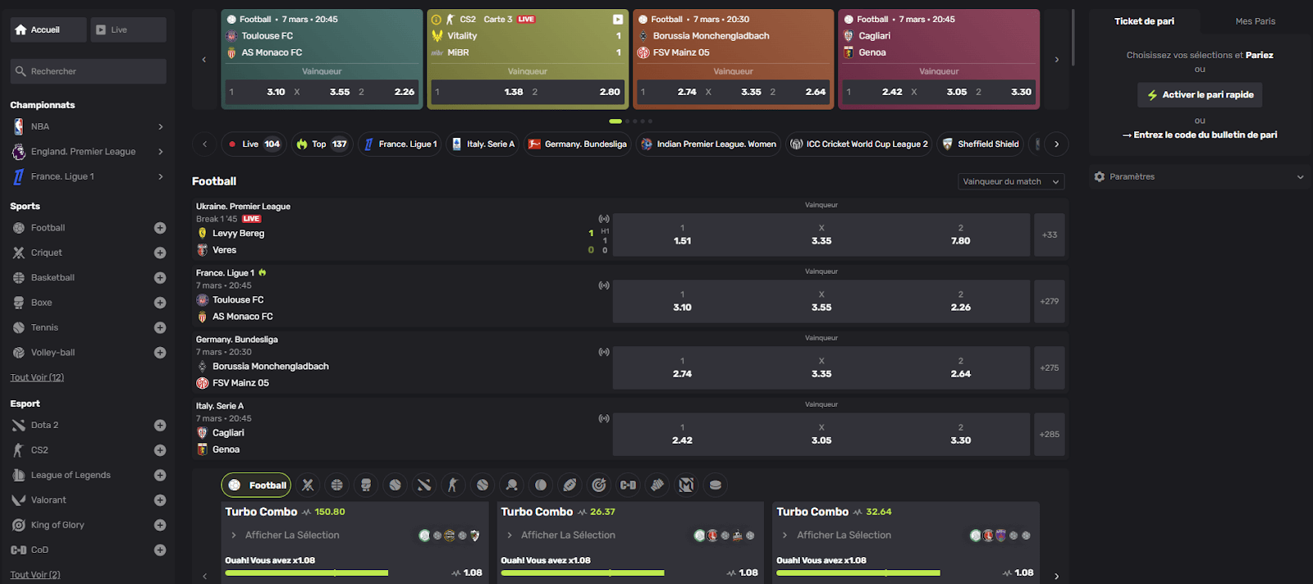Click the plus icon beside Valorant in the sidebar
Image resolution: width=1313 pixels, height=584 pixels.
click(x=160, y=500)
